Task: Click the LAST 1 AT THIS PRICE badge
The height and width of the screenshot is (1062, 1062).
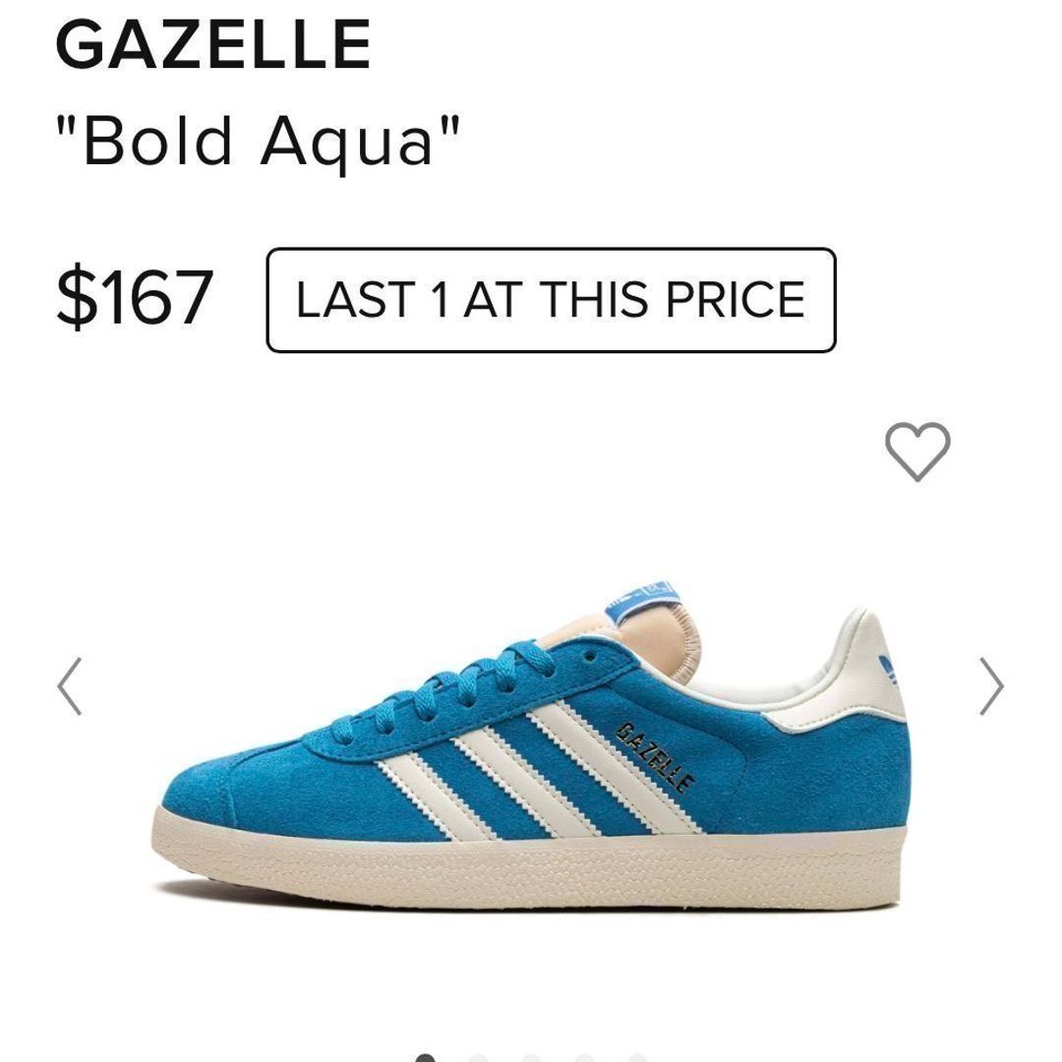Action: tap(551, 300)
